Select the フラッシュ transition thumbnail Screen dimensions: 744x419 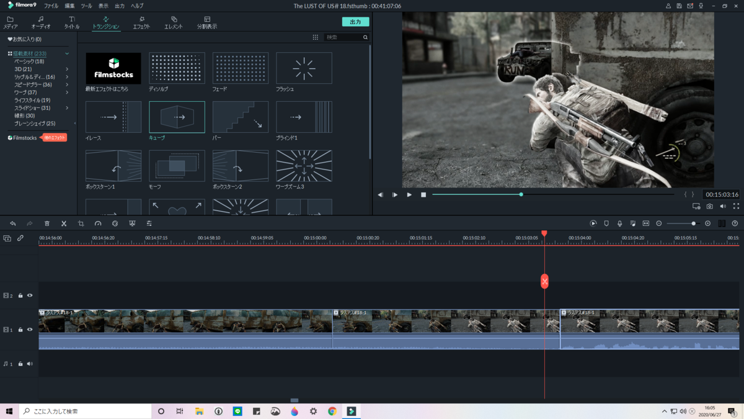[304, 68]
